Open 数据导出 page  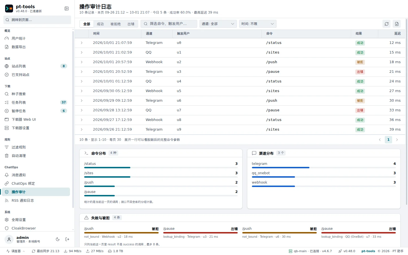pyautogui.click(x=36, y=47)
